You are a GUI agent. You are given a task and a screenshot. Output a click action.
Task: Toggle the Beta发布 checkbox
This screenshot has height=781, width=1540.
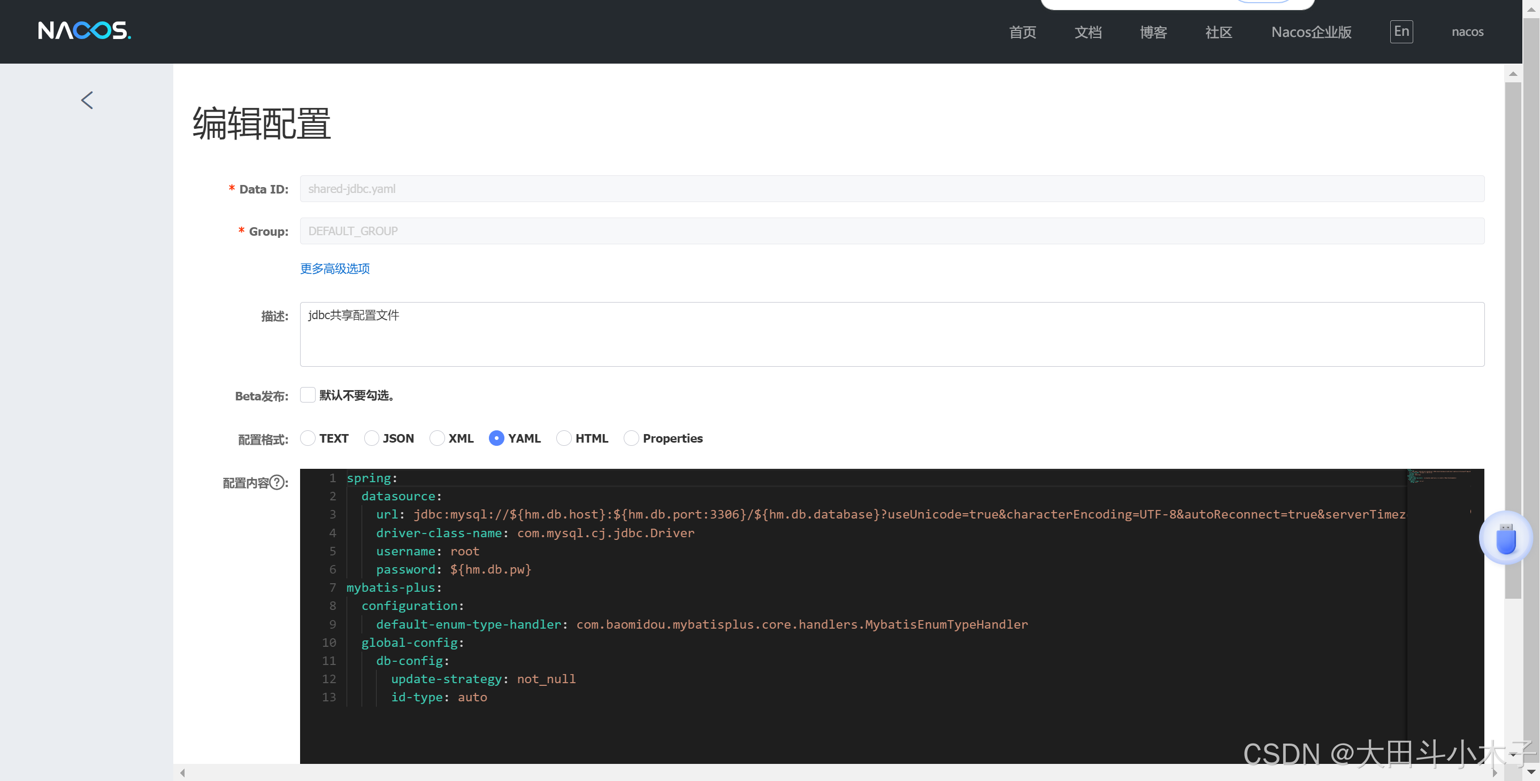(307, 395)
